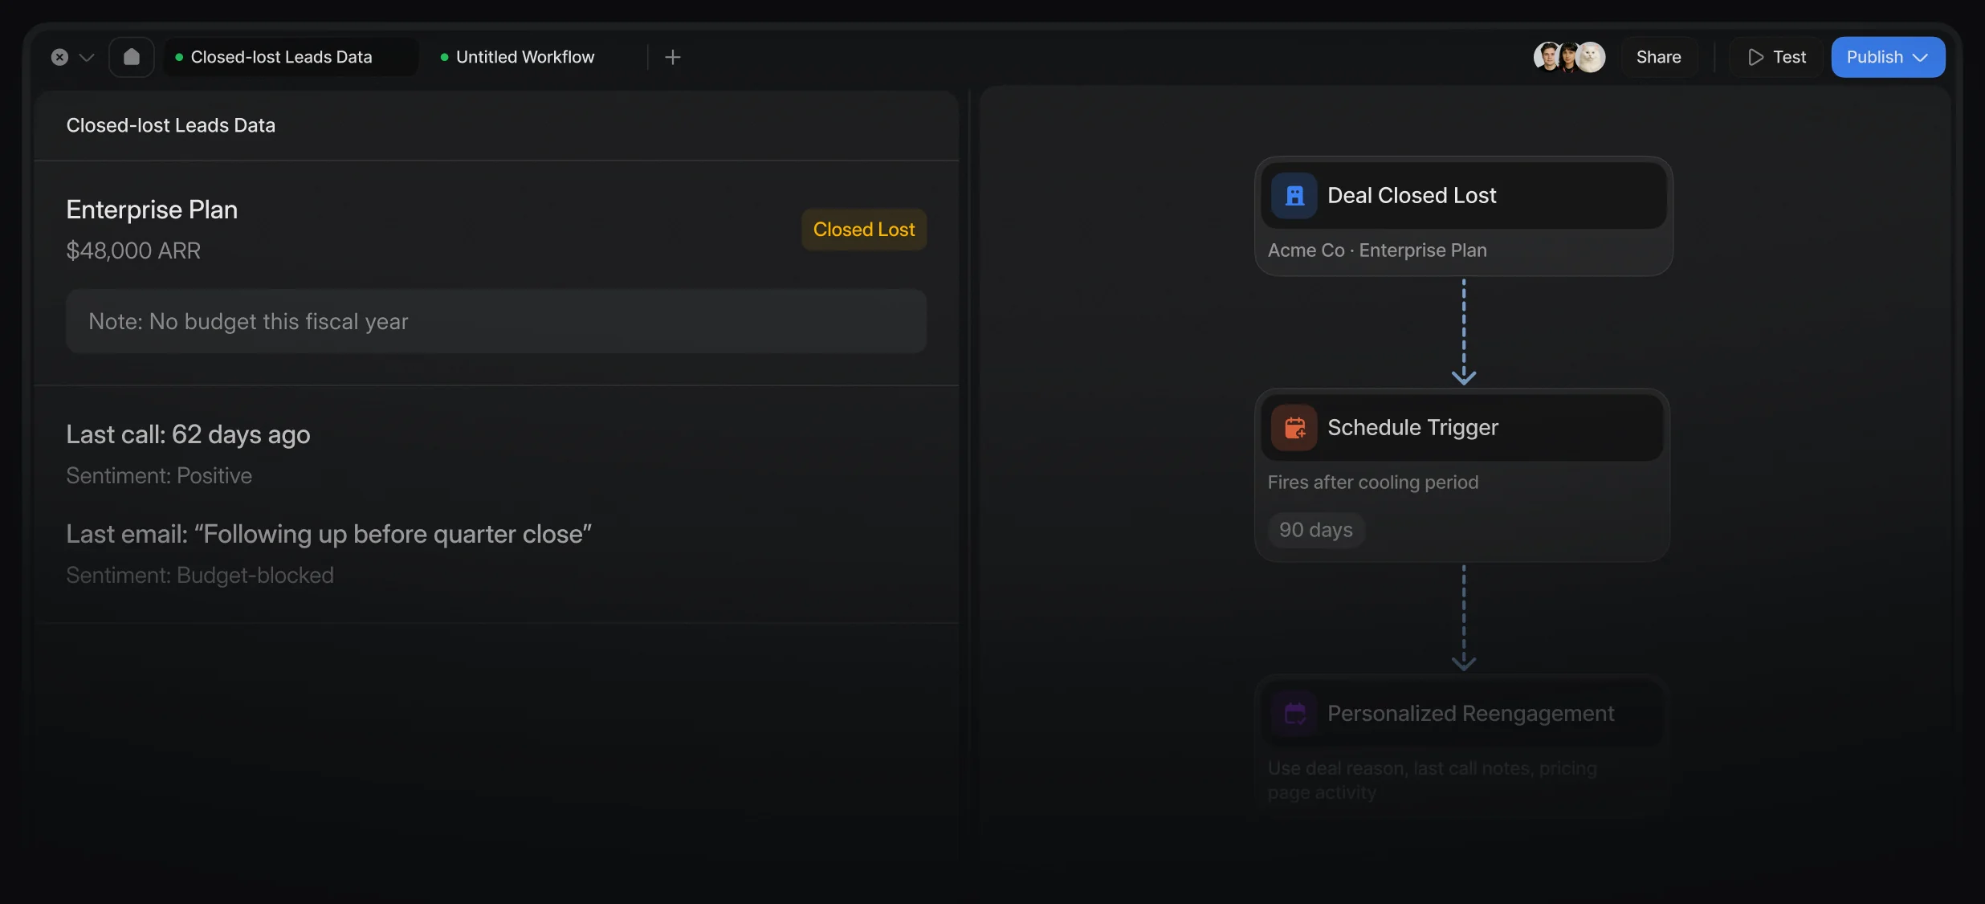Click the Closed Lost status badge
The width and height of the screenshot is (1985, 904).
tap(864, 230)
